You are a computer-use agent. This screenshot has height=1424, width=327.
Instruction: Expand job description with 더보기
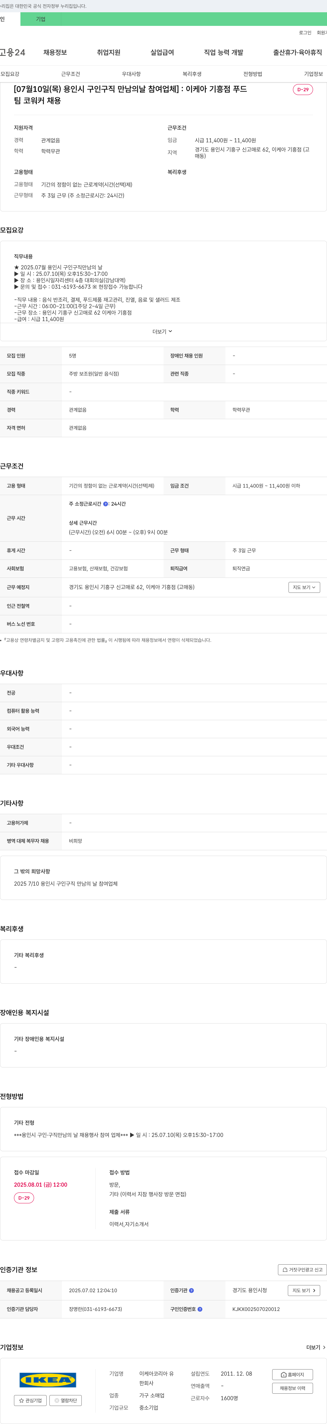click(163, 332)
